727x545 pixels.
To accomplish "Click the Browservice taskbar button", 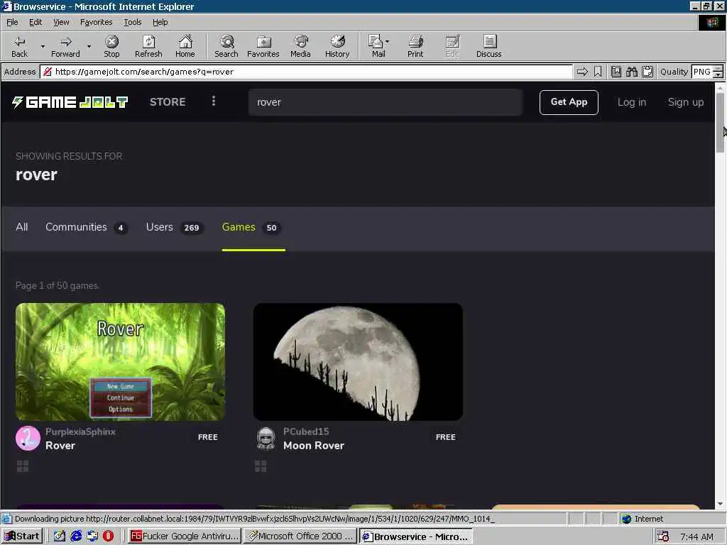I will point(415,536).
